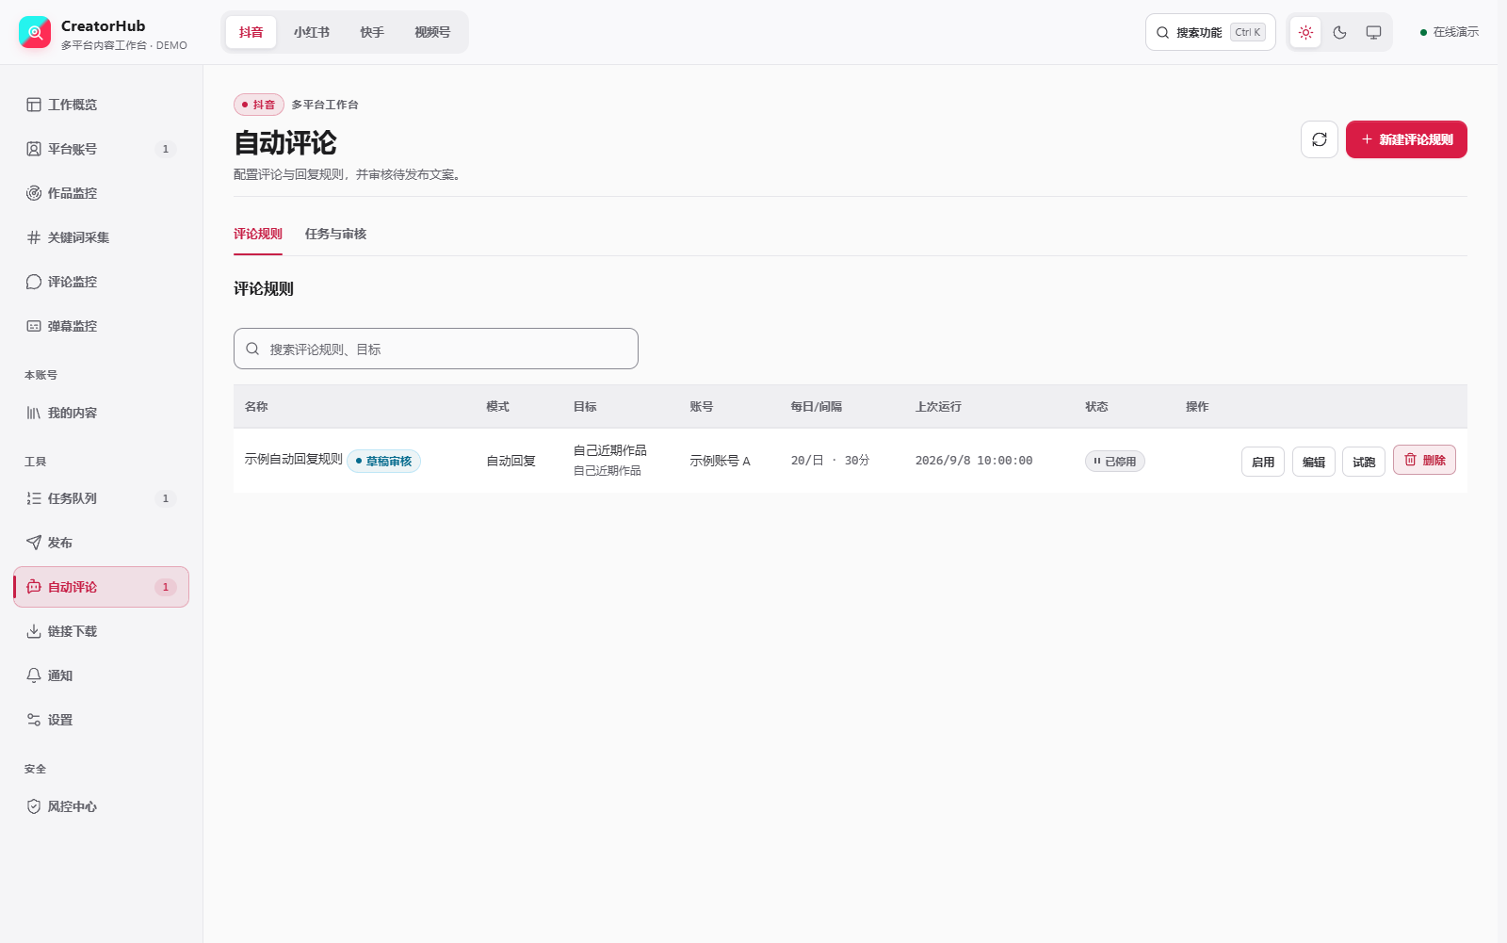
Task: Delete 示例自动回复规则 with 删除 button
Action: tap(1424, 460)
